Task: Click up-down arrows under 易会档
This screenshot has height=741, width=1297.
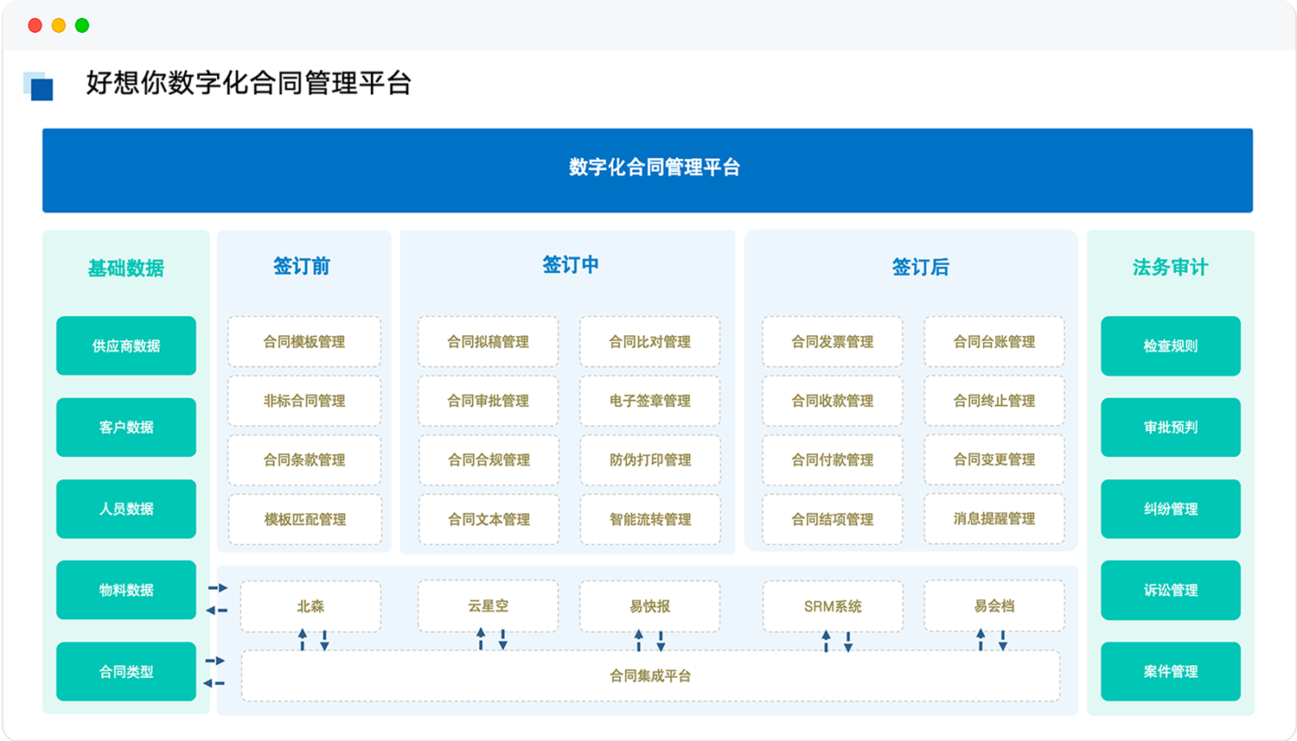Action: (x=992, y=640)
